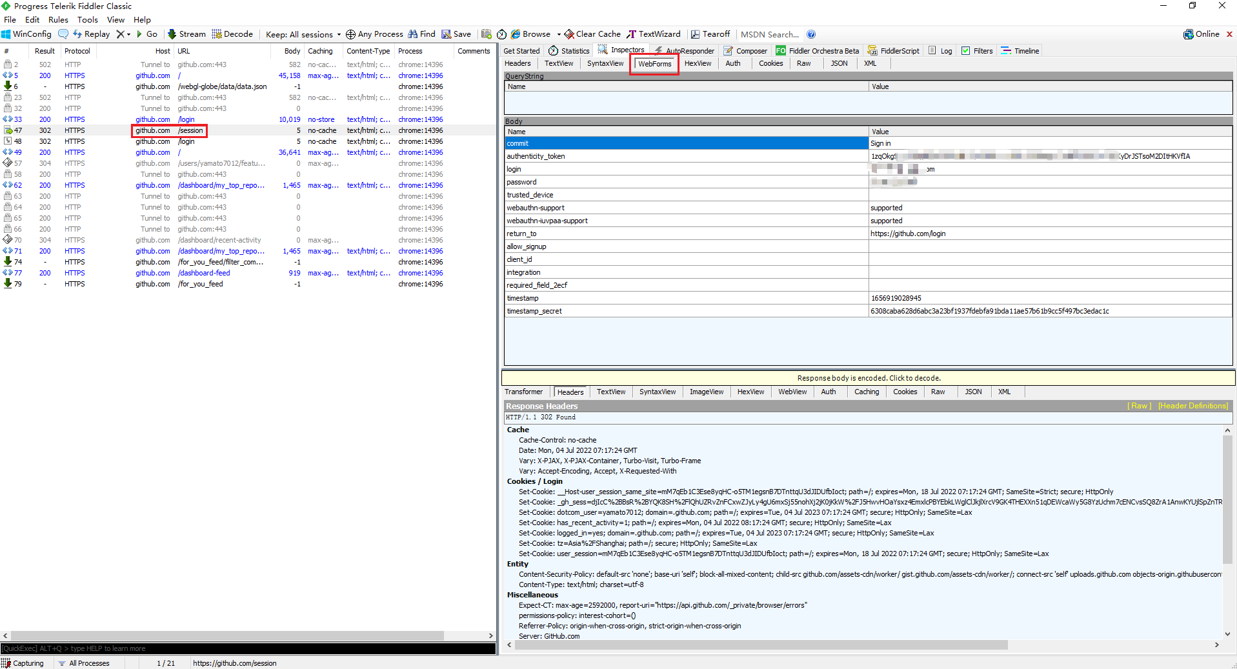Screen dimensions: 1237x669
Task: Click the comment speech bubble icon
Action: 63,34
